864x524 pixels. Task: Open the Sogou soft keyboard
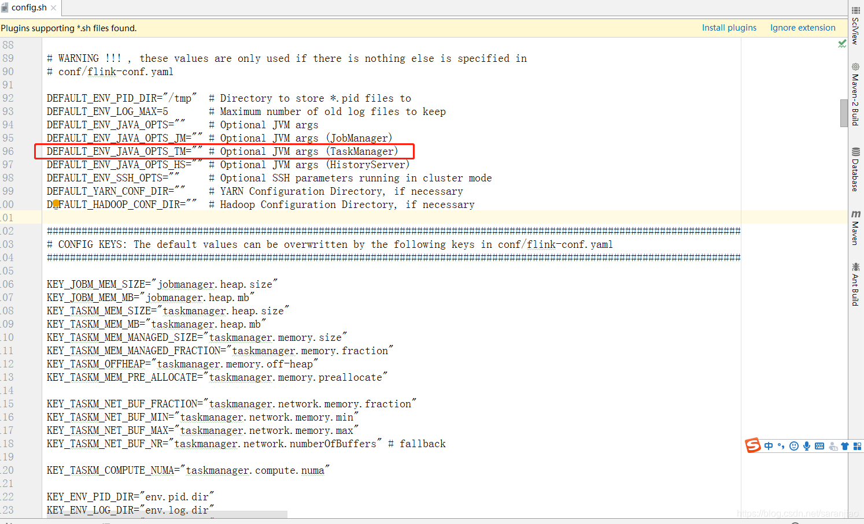[x=819, y=445]
